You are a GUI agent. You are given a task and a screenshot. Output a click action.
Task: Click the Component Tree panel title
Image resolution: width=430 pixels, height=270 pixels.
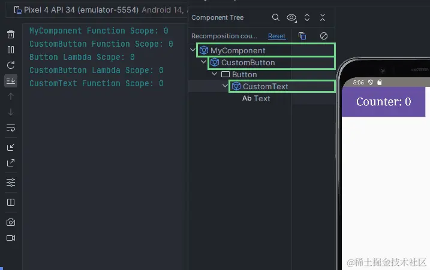click(x=218, y=17)
